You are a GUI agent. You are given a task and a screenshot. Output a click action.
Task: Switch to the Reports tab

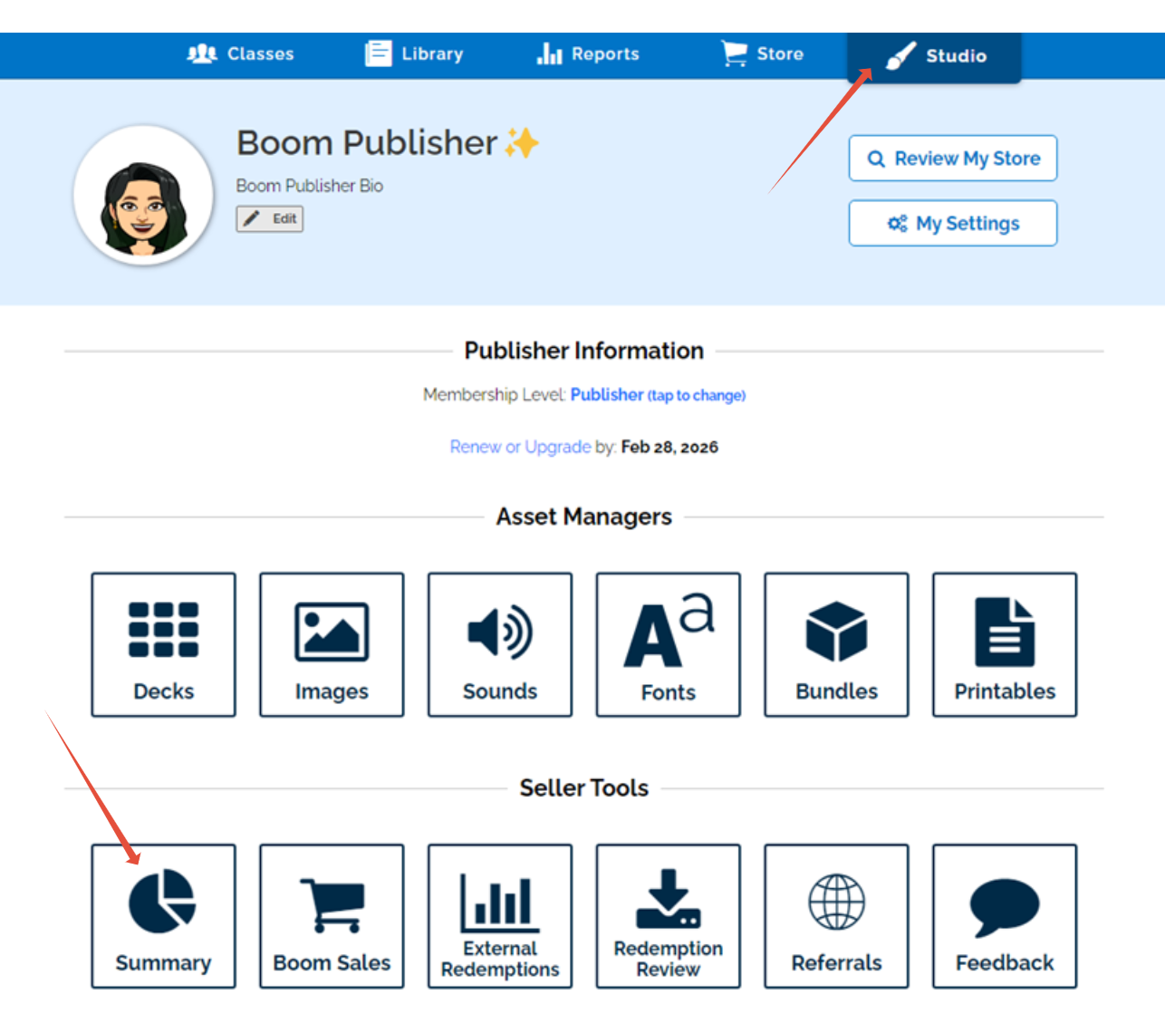588,54
